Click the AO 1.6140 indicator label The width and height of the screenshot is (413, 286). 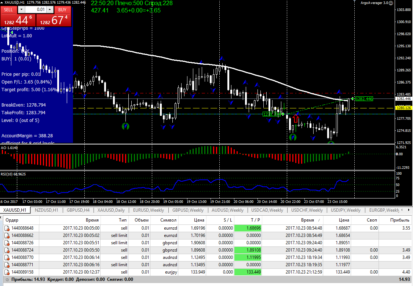(x=9, y=148)
